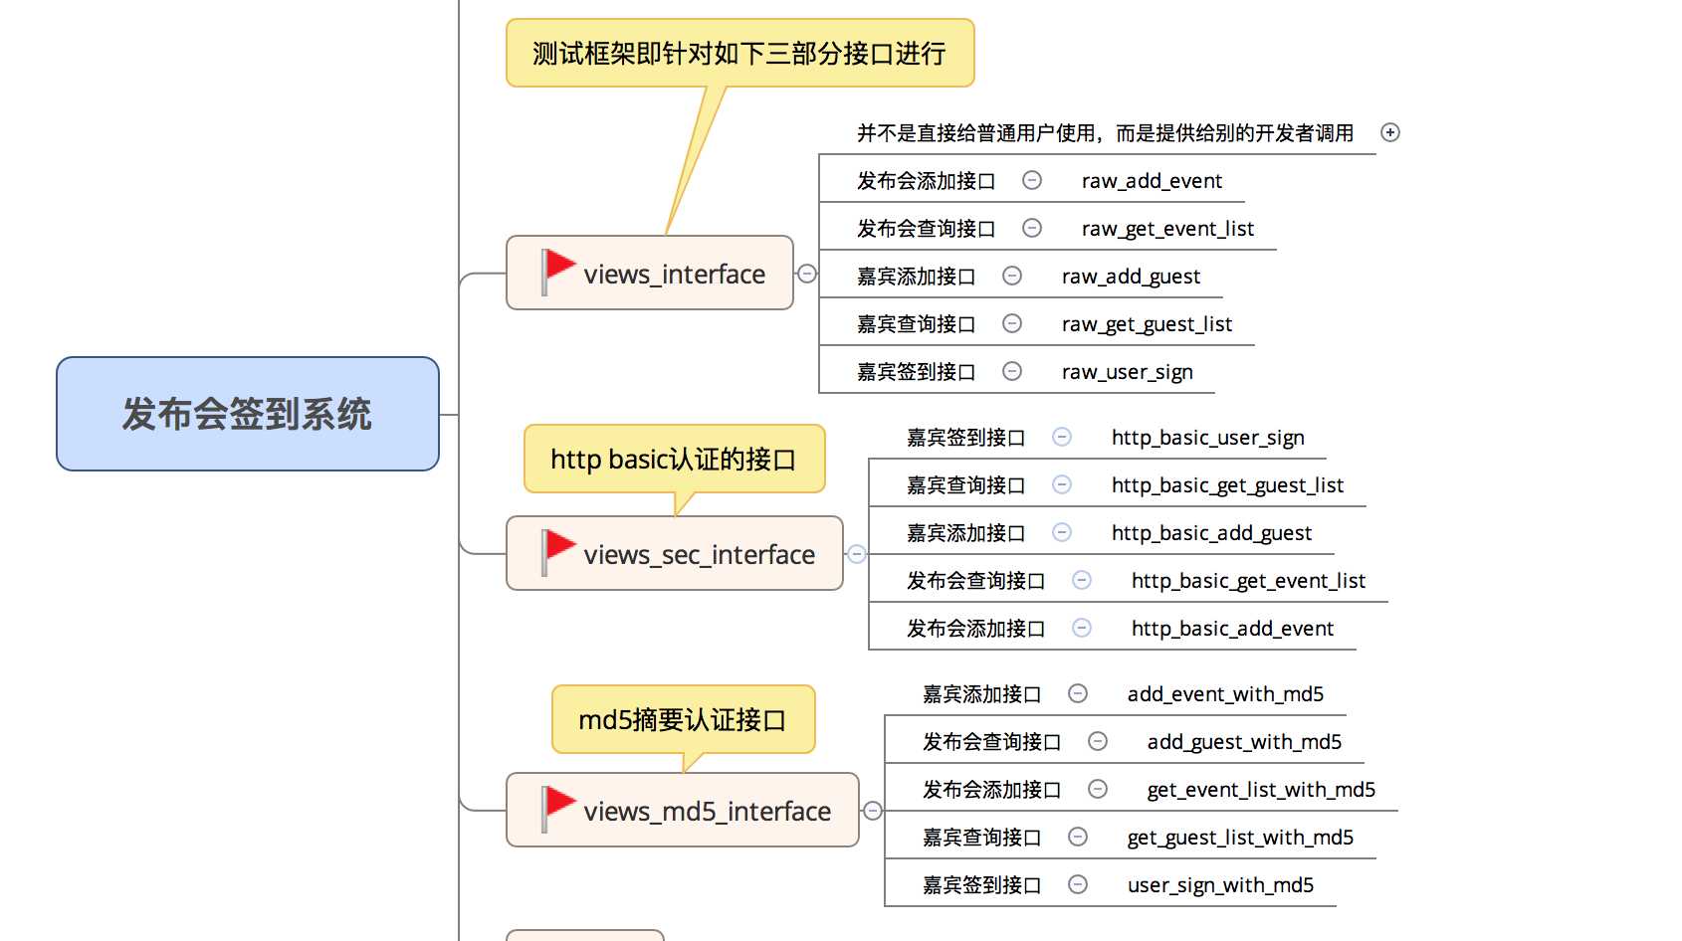Collapse the circle before get_event_list_with_md5

[1098, 789]
